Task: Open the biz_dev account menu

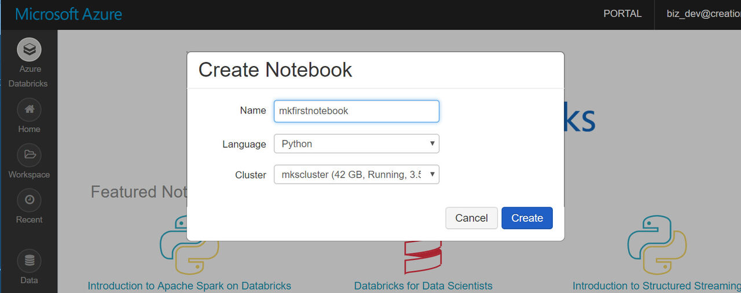Action: (703, 14)
